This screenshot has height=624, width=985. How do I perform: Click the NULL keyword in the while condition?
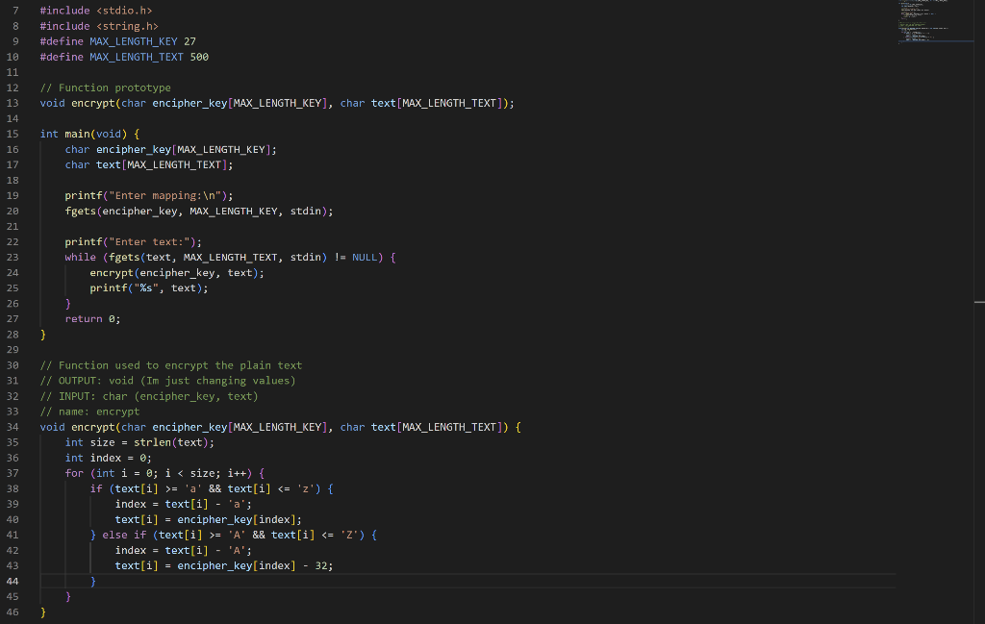(366, 257)
